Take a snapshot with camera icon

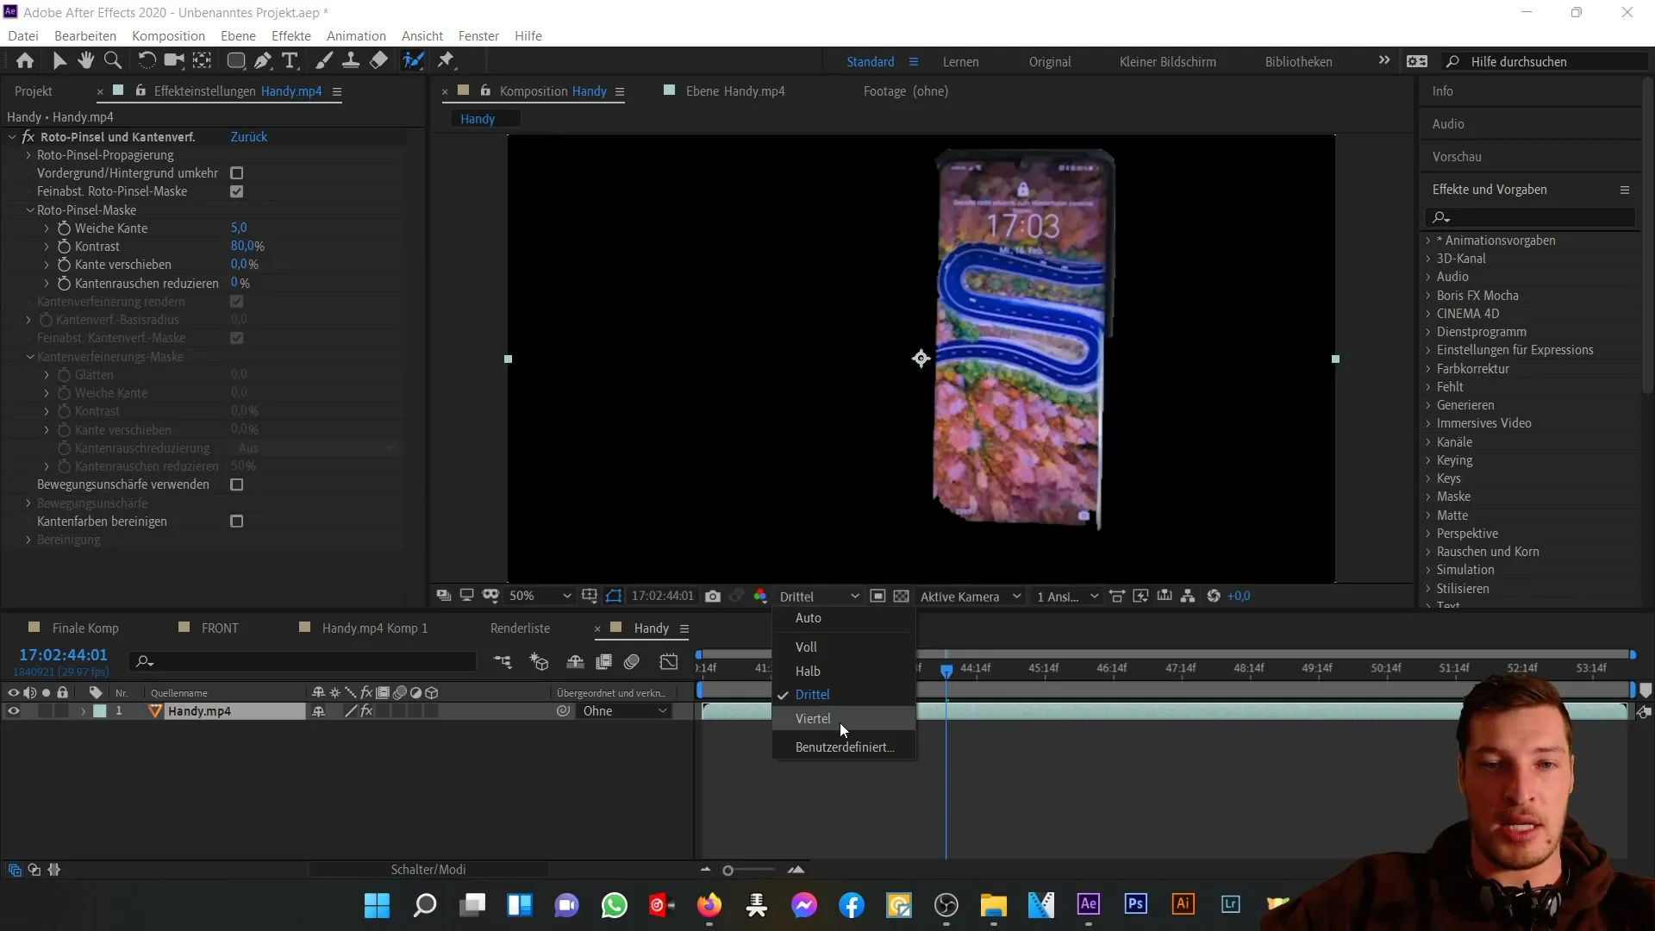coord(713,596)
